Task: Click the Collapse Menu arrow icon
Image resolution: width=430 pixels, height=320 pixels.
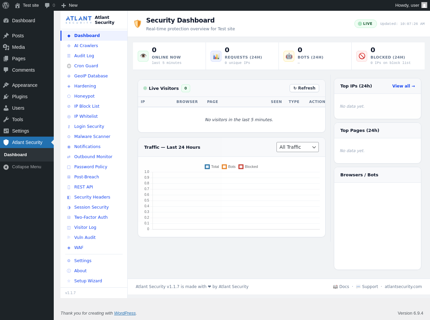Action: click(6, 167)
